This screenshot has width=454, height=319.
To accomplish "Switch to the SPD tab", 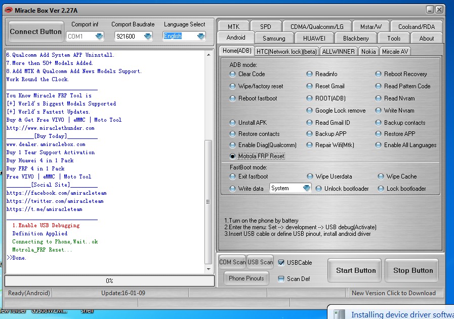I will point(266,27).
